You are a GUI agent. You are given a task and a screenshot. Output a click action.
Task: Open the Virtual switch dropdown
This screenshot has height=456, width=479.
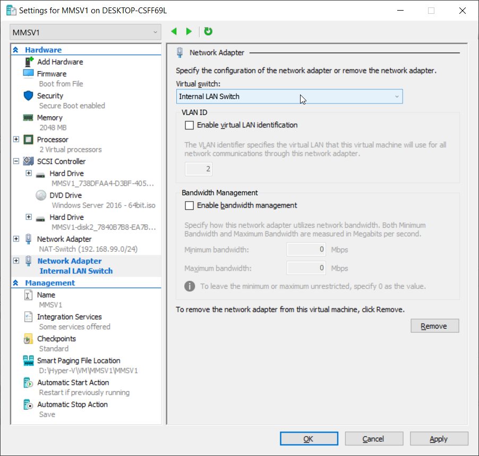pyautogui.click(x=289, y=97)
